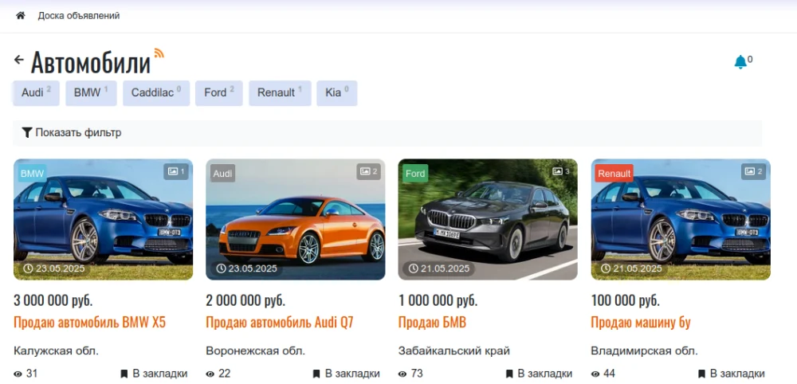Bookmark the Продаю машину бу listing

point(731,374)
